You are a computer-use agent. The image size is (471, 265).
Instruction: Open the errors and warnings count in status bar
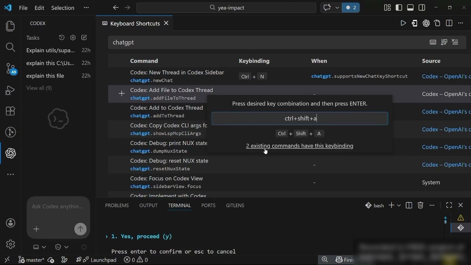[136, 259]
